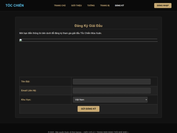The image size is (177, 133).
Task: Switch to the ĐĂNG KÝ nav item
Action: (x=119, y=6)
